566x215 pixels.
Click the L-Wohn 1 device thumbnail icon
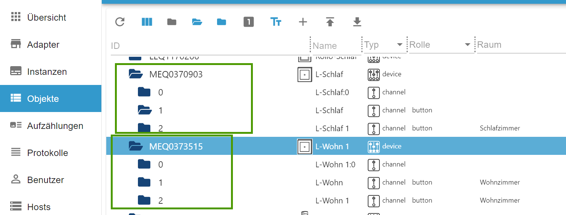pyautogui.click(x=304, y=146)
